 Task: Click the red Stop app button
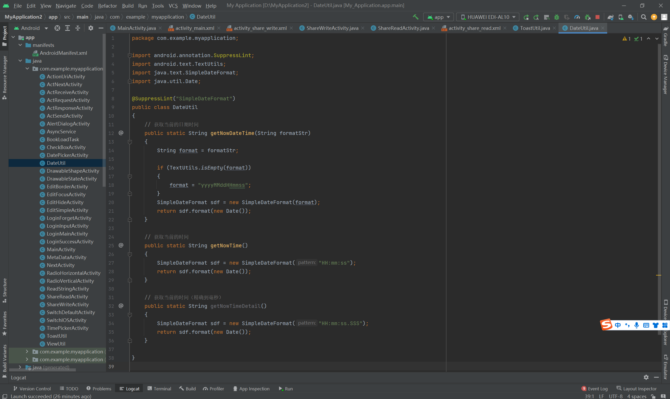coord(597,17)
